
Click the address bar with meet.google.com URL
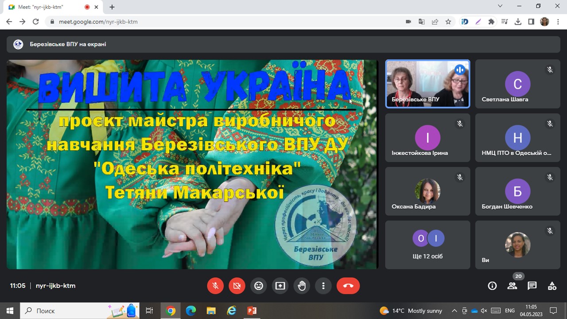click(221, 22)
